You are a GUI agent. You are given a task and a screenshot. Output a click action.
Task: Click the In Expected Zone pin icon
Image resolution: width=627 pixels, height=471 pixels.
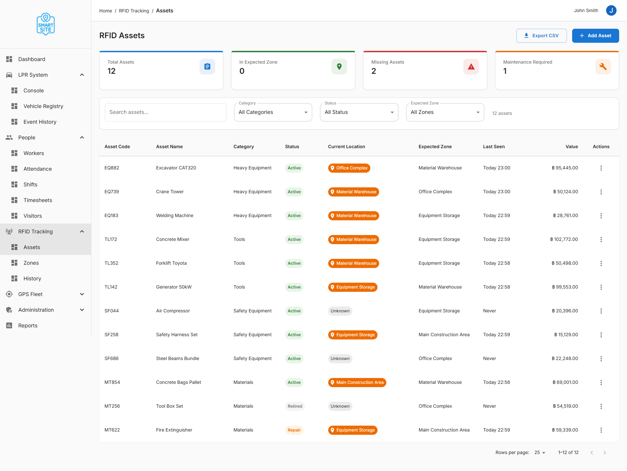(x=339, y=67)
